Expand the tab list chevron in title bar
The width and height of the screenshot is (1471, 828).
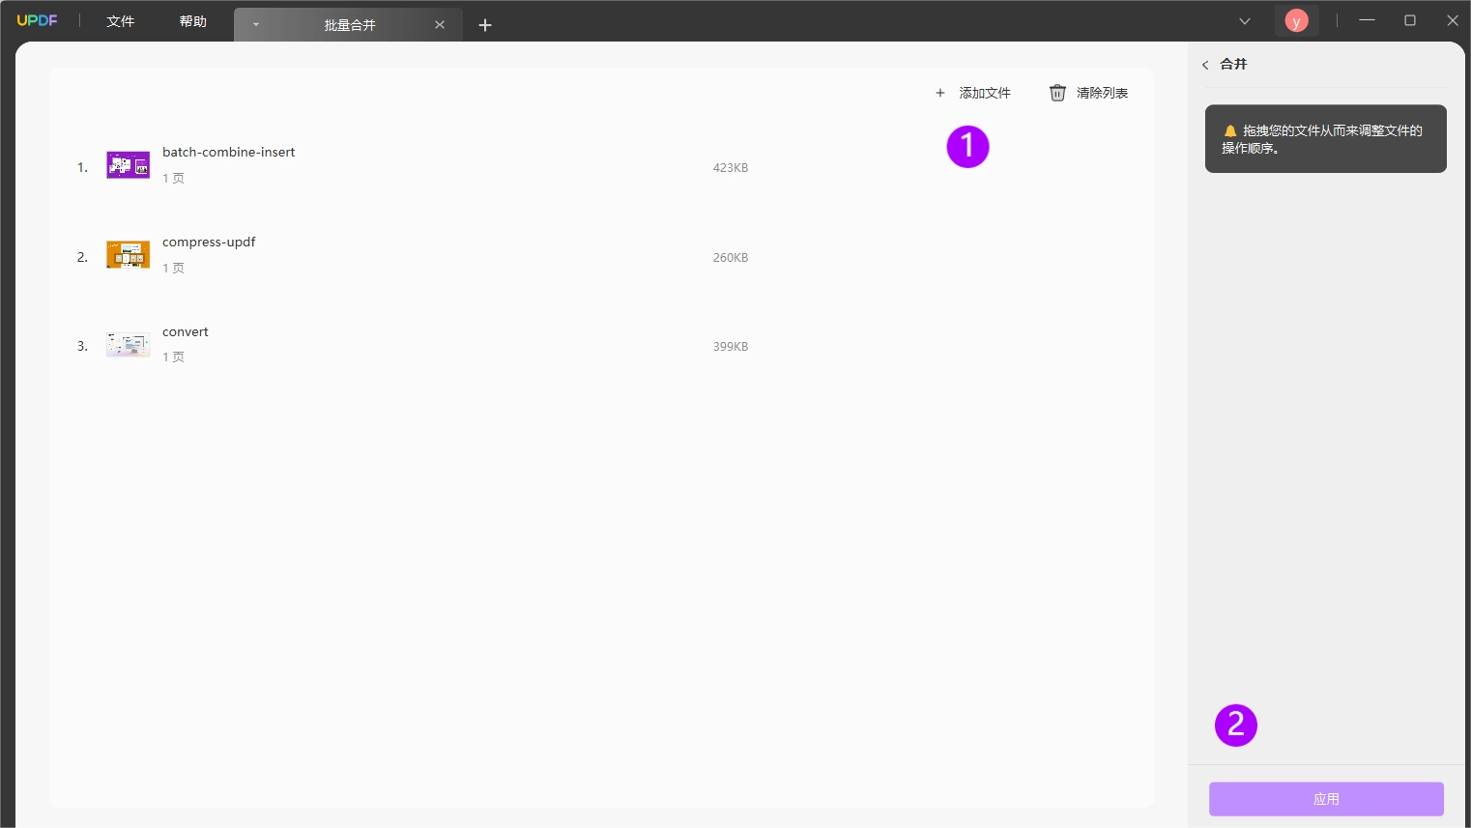(1245, 21)
